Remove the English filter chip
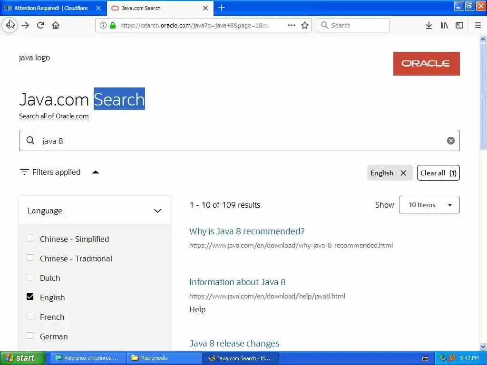The height and width of the screenshot is (365, 487). click(x=403, y=173)
